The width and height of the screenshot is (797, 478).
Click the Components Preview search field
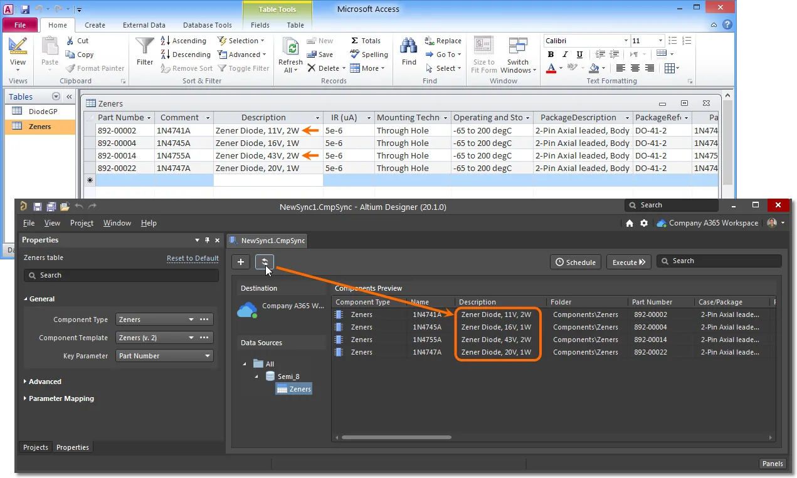(719, 261)
